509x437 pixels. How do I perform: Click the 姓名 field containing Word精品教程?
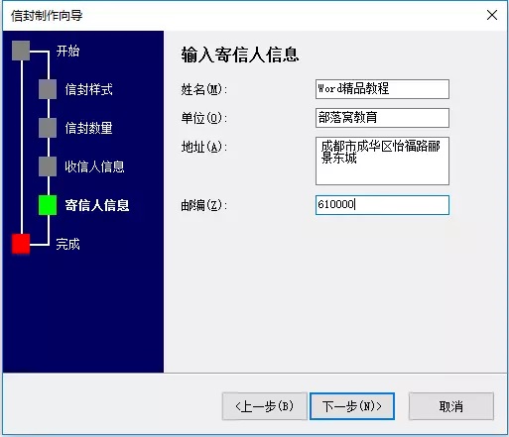[382, 89]
